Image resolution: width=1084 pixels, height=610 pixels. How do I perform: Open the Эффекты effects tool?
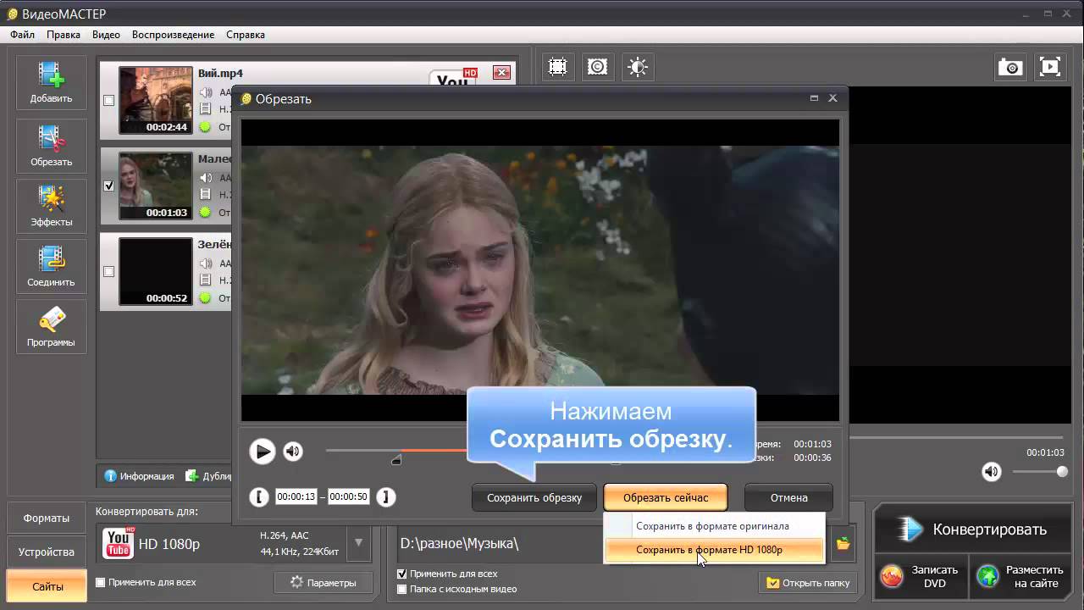click(x=51, y=206)
